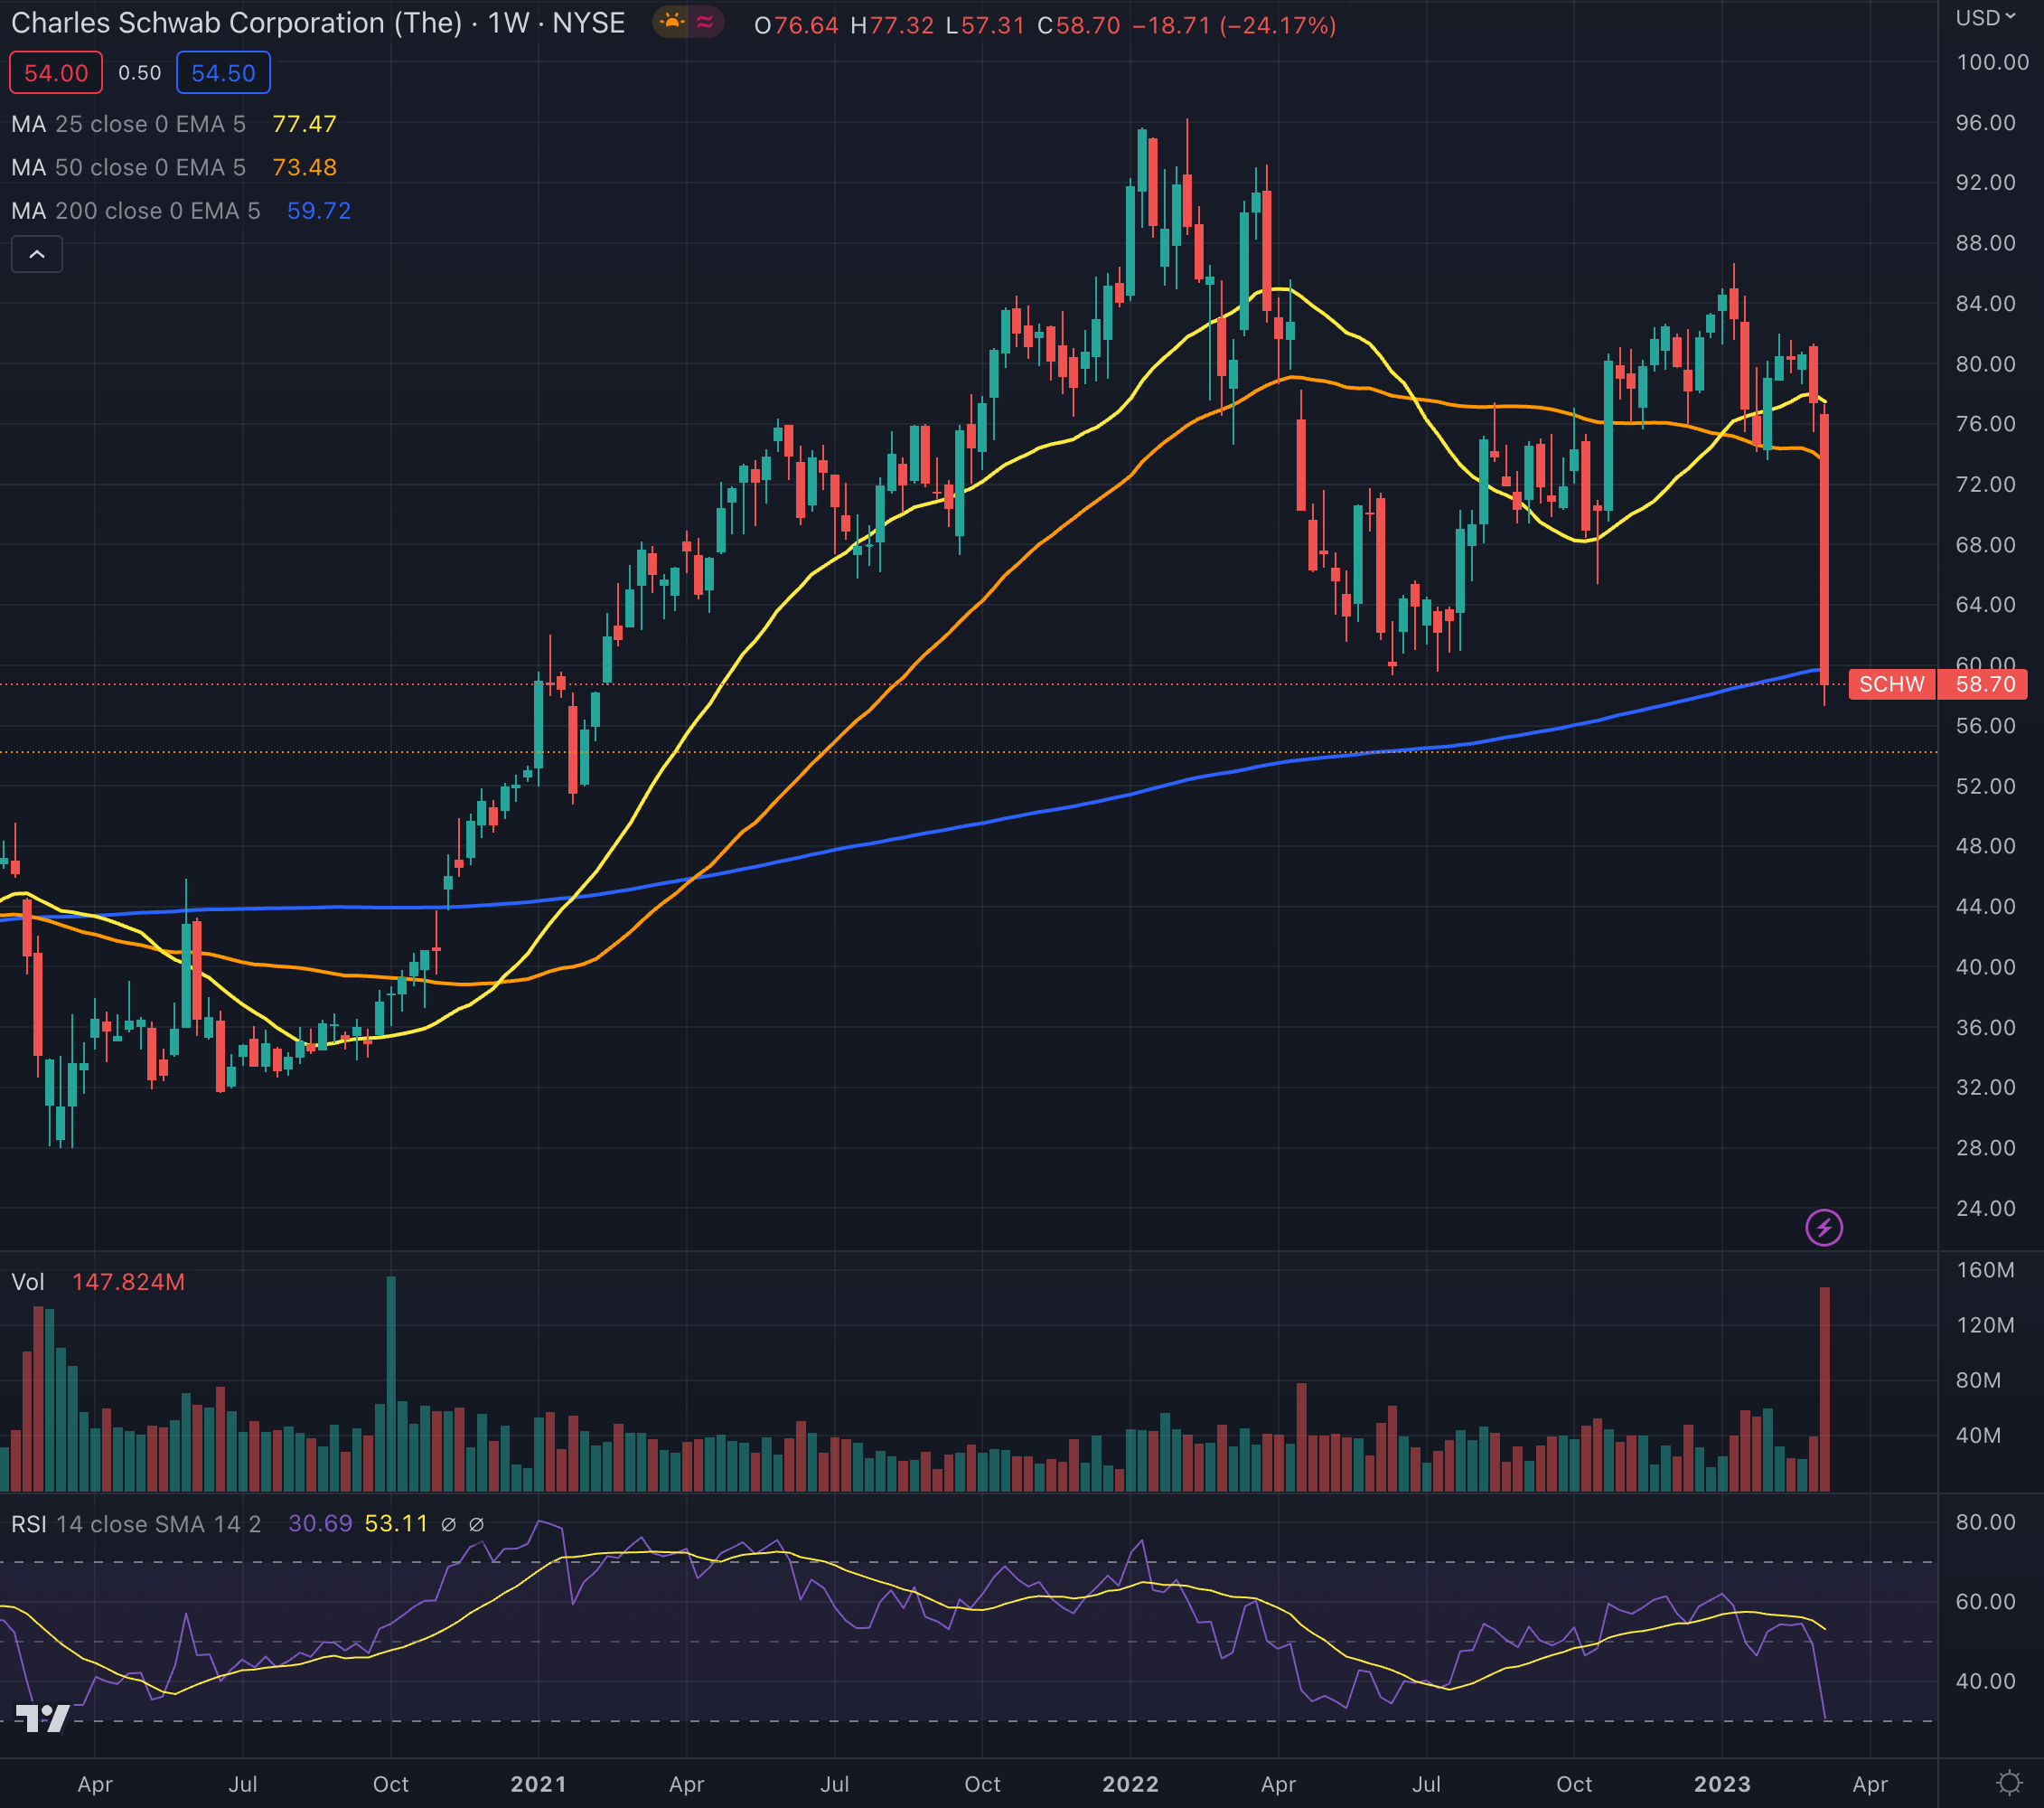Click the red 54.00 sell button
Screen dimensions: 2044x1808
coord(56,73)
